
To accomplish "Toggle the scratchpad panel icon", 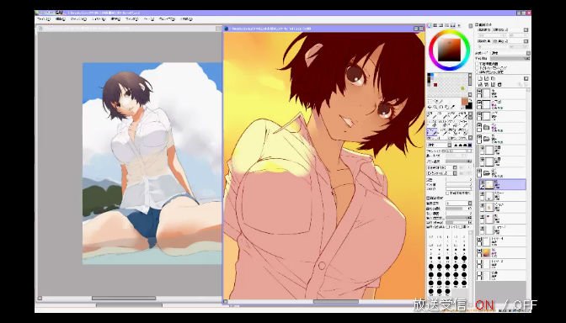I will click(x=459, y=25).
